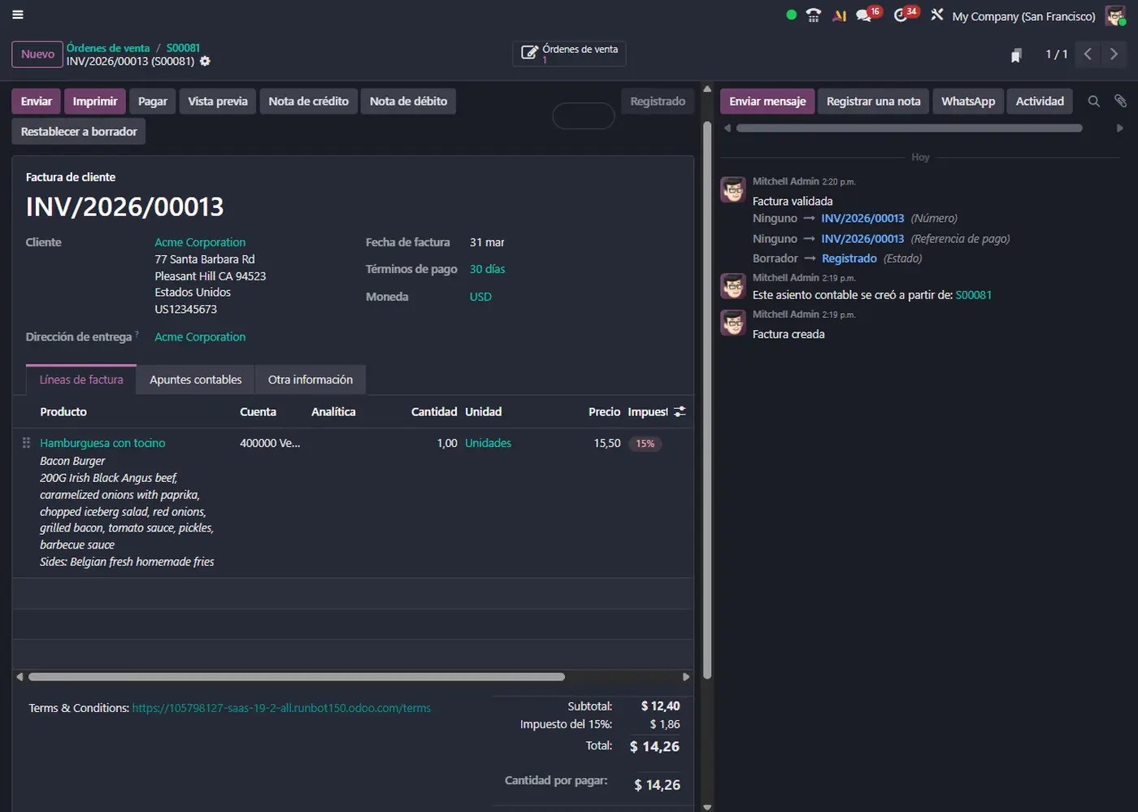Click bookmark icon near record pager
The width and height of the screenshot is (1138, 812).
[x=1016, y=55]
